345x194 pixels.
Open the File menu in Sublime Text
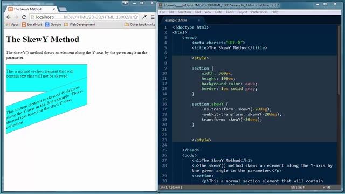click(x=162, y=12)
